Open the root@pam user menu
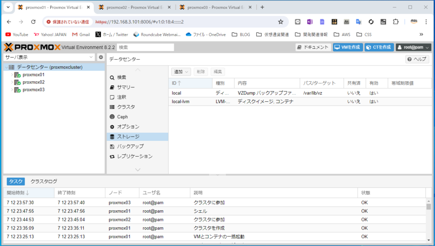This screenshot has height=246, width=435. [413, 47]
